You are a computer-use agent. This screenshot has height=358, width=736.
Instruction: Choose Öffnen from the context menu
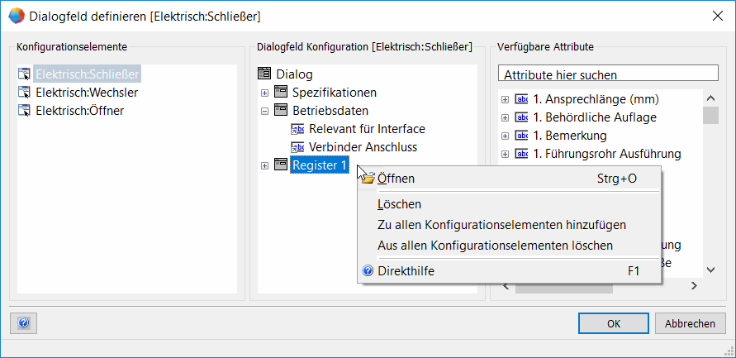396,179
